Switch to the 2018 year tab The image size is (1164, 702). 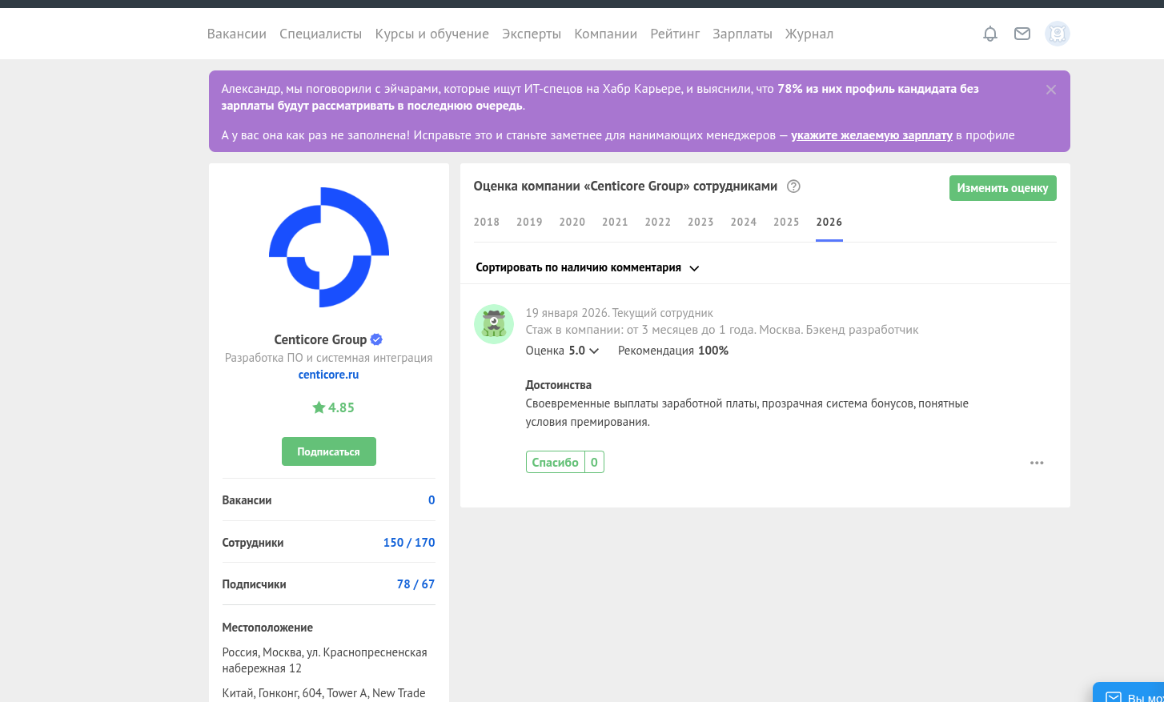click(487, 222)
